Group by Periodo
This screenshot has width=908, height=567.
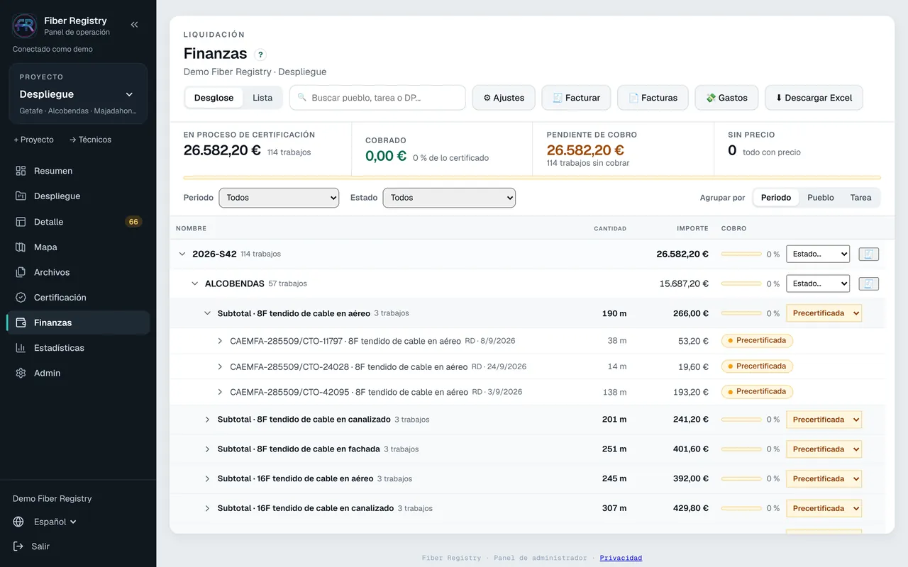[x=776, y=198]
